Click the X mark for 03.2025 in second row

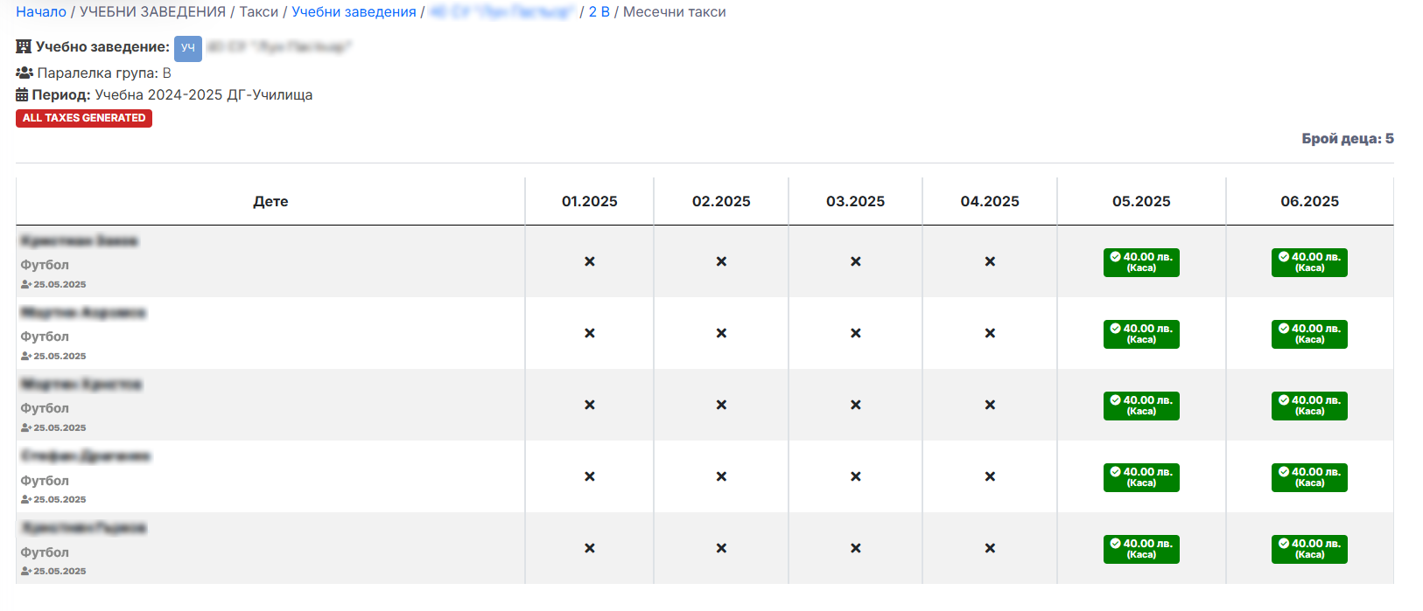click(x=855, y=333)
